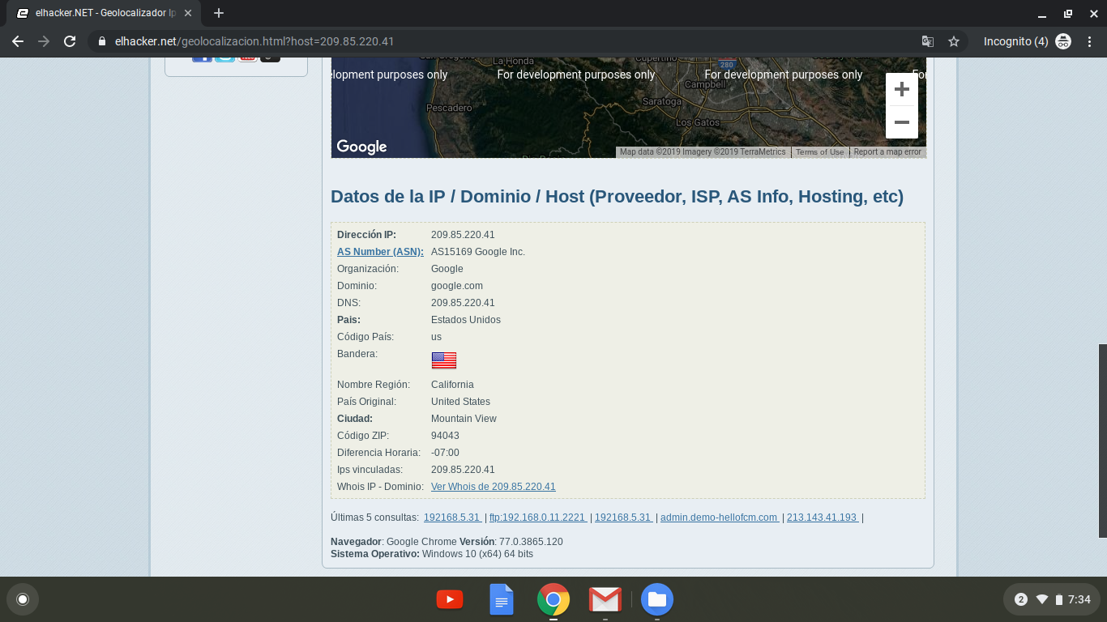This screenshot has height=622, width=1107.
Task: Open the notification count badge
Action: click(1021, 599)
